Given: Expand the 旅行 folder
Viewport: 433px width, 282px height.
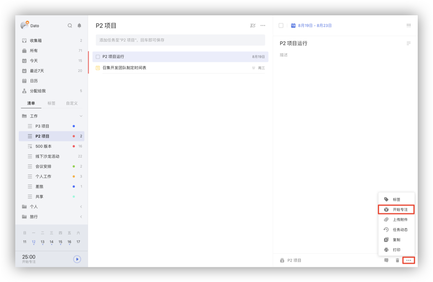Looking at the screenshot, I should click(81, 217).
